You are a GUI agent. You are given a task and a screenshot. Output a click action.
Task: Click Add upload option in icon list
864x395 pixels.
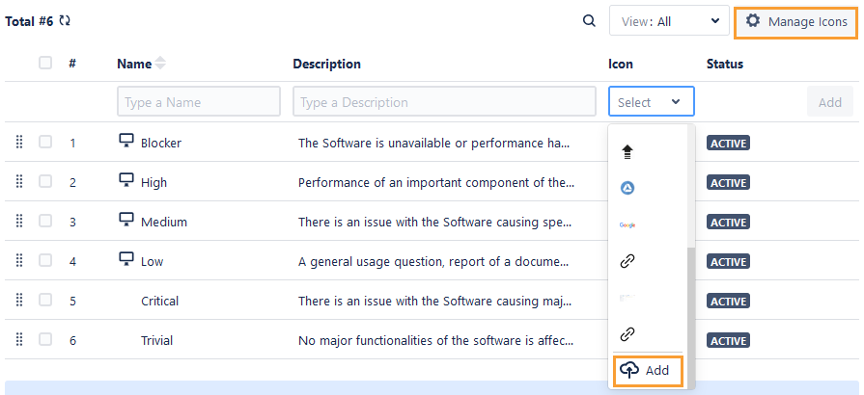coord(646,371)
